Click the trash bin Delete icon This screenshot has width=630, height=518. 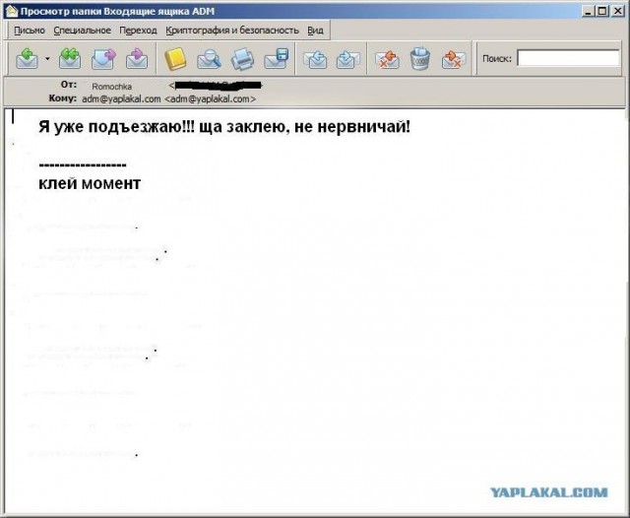point(420,59)
